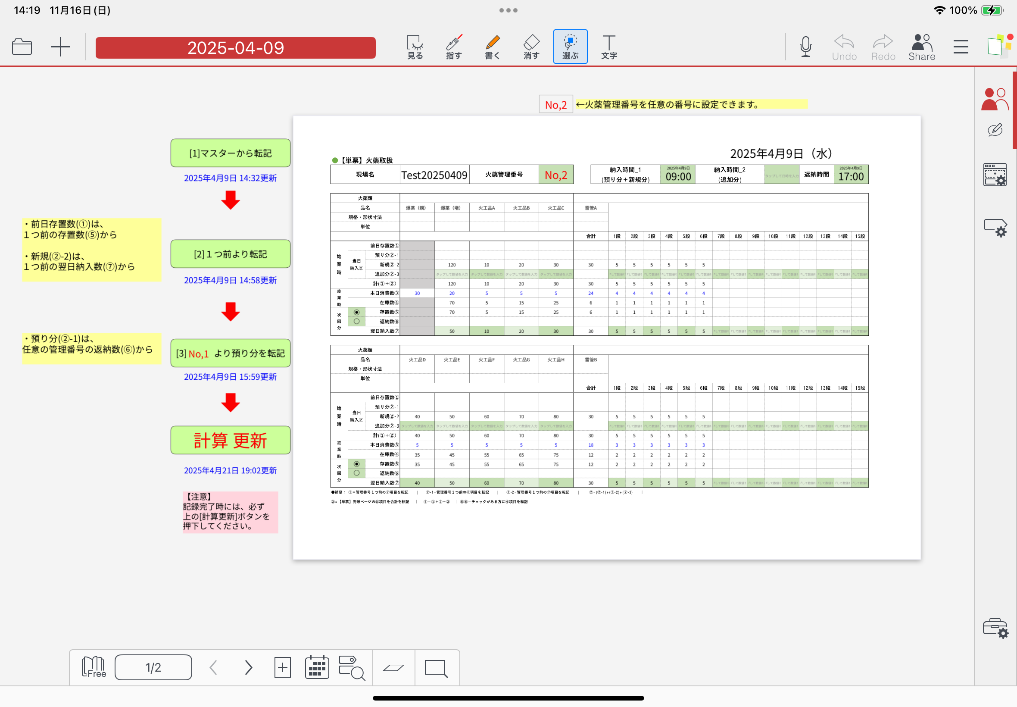Tap the 1/2 page number field
The width and height of the screenshot is (1017, 707).
[x=153, y=667]
